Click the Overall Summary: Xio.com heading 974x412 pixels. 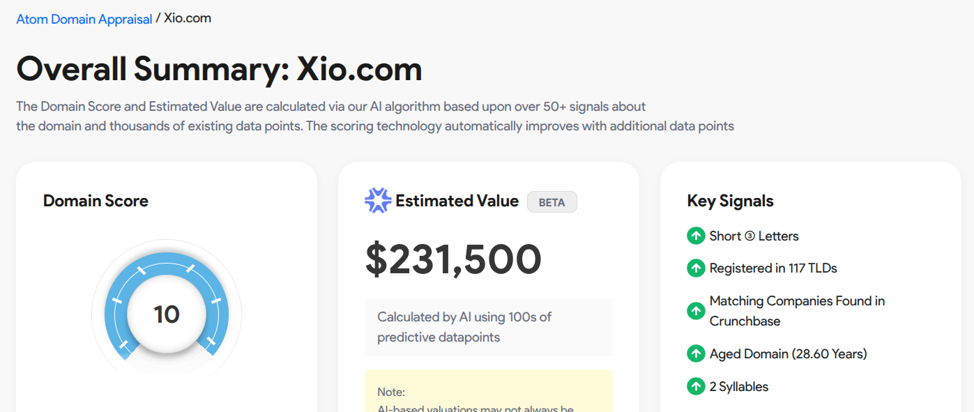tap(219, 69)
